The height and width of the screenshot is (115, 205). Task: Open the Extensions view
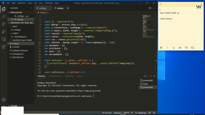tap(4, 47)
